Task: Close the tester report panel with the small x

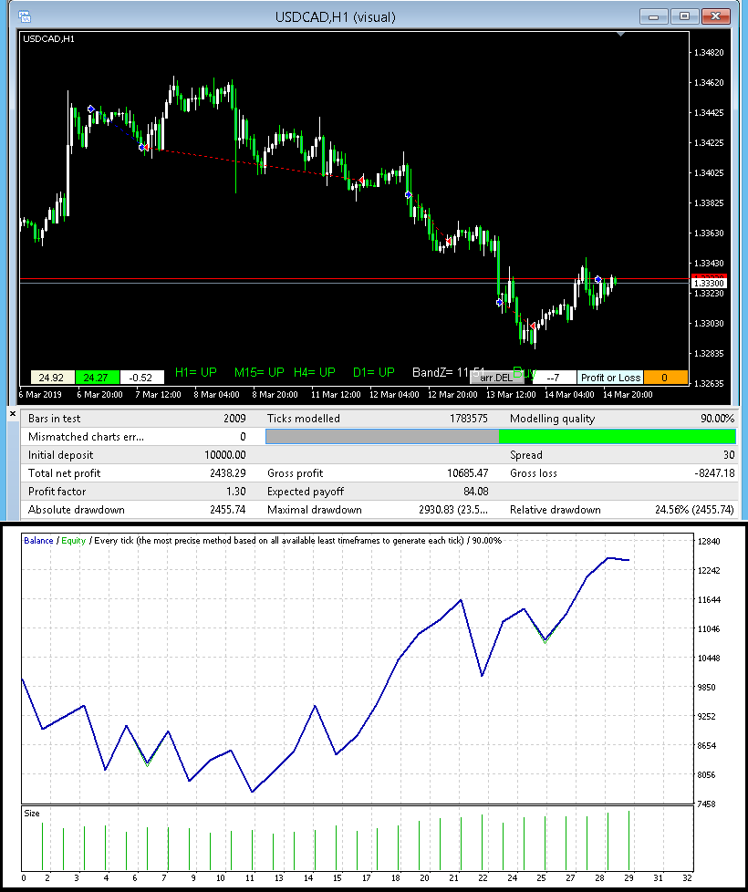Action: [13, 414]
